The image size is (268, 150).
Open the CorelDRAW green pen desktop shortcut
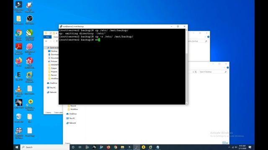pyautogui.click(x=30, y=35)
